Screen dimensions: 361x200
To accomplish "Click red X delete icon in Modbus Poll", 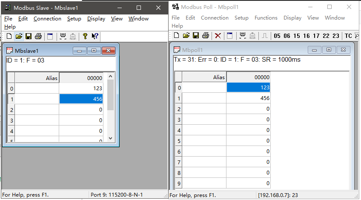I will (x=218, y=36).
